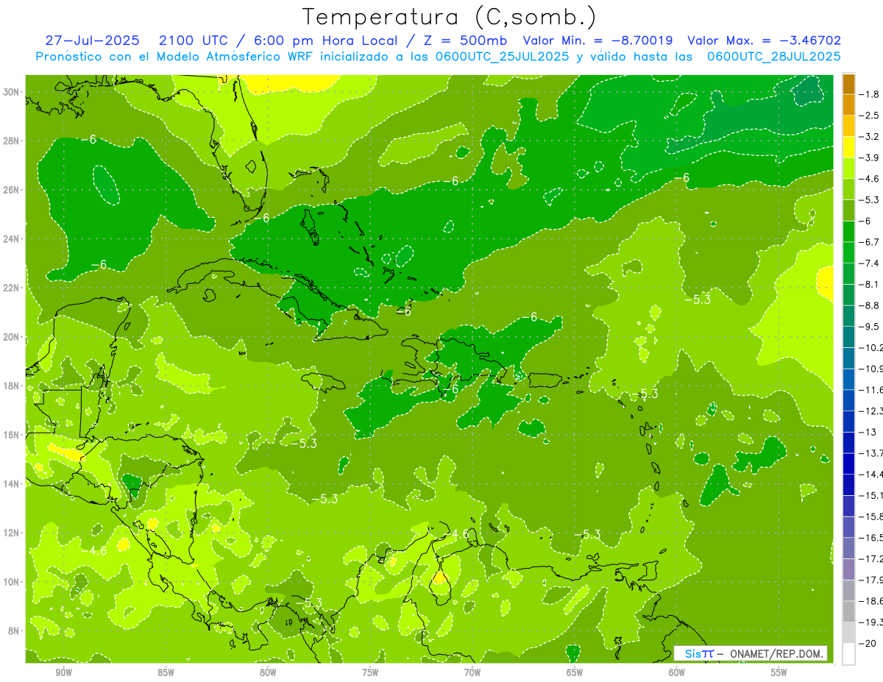The image size is (883, 682).
Task: Click the color legend label "-11.6"
Action: (871, 390)
